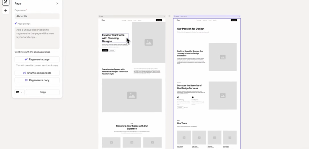Click the Award Winning feature icon

178,97
